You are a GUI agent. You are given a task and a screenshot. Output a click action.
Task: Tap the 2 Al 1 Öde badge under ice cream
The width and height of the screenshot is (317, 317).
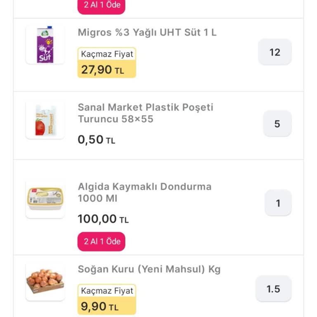tap(102, 241)
